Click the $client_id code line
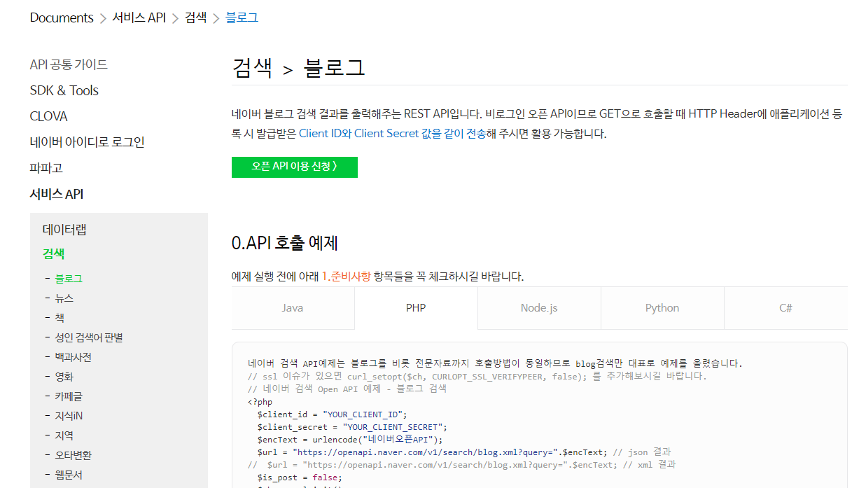 coord(332,414)
